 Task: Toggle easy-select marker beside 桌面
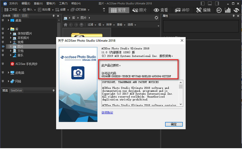[x=3, y=20]
